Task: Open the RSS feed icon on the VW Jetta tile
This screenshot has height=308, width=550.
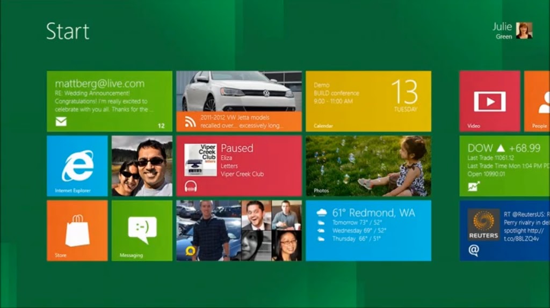Action: tap(190, 122)
